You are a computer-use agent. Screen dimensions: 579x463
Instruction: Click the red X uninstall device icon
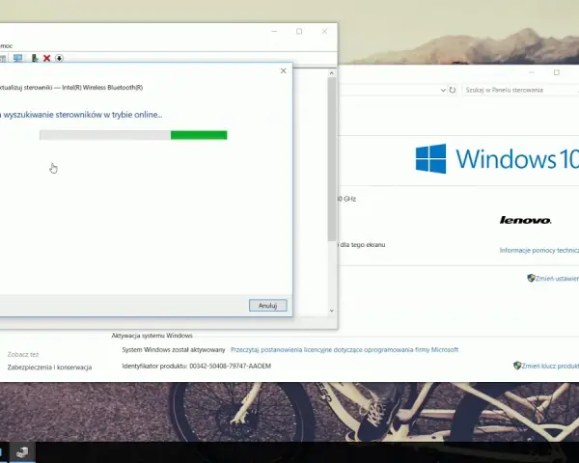pos(46,58)
